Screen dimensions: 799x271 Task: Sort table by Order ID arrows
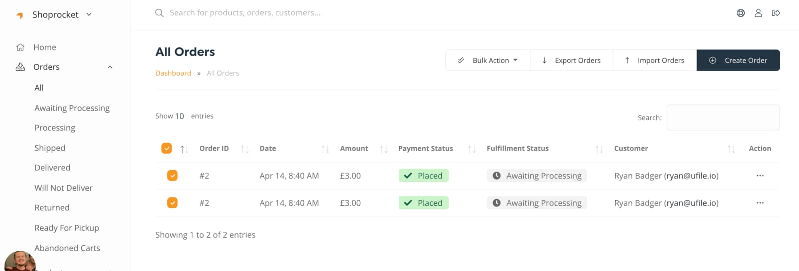click(x=244, y=149)
